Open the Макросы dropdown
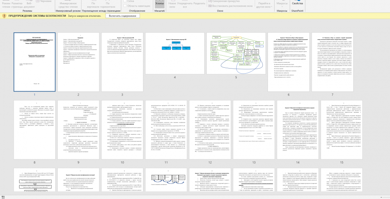 coord(282,4)
